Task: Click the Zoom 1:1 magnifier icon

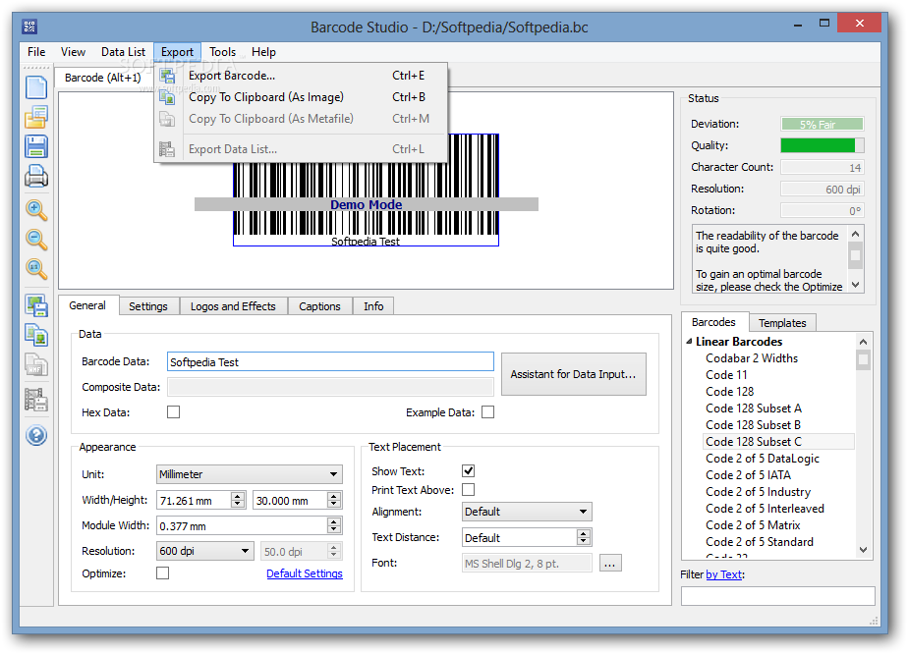Action: [x=36, y=268]
